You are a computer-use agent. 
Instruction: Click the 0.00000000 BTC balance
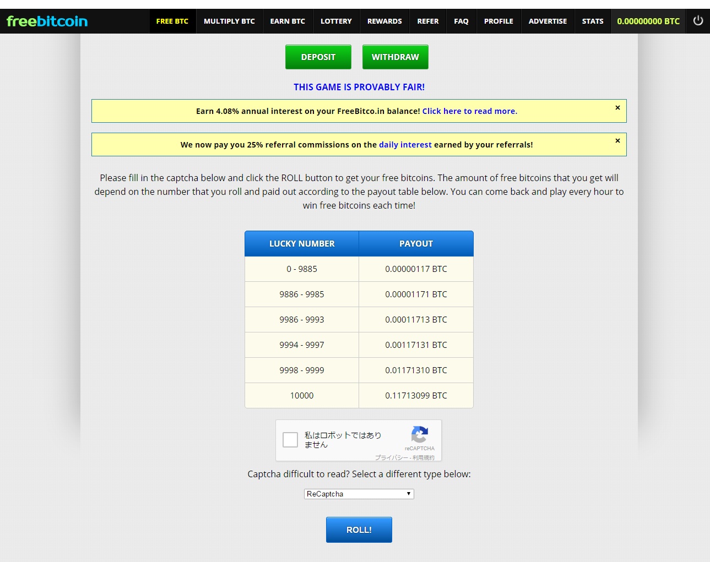tap(648, 21)
